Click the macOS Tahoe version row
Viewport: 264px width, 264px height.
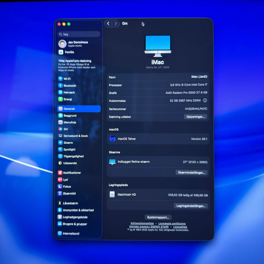coord(158,139)
